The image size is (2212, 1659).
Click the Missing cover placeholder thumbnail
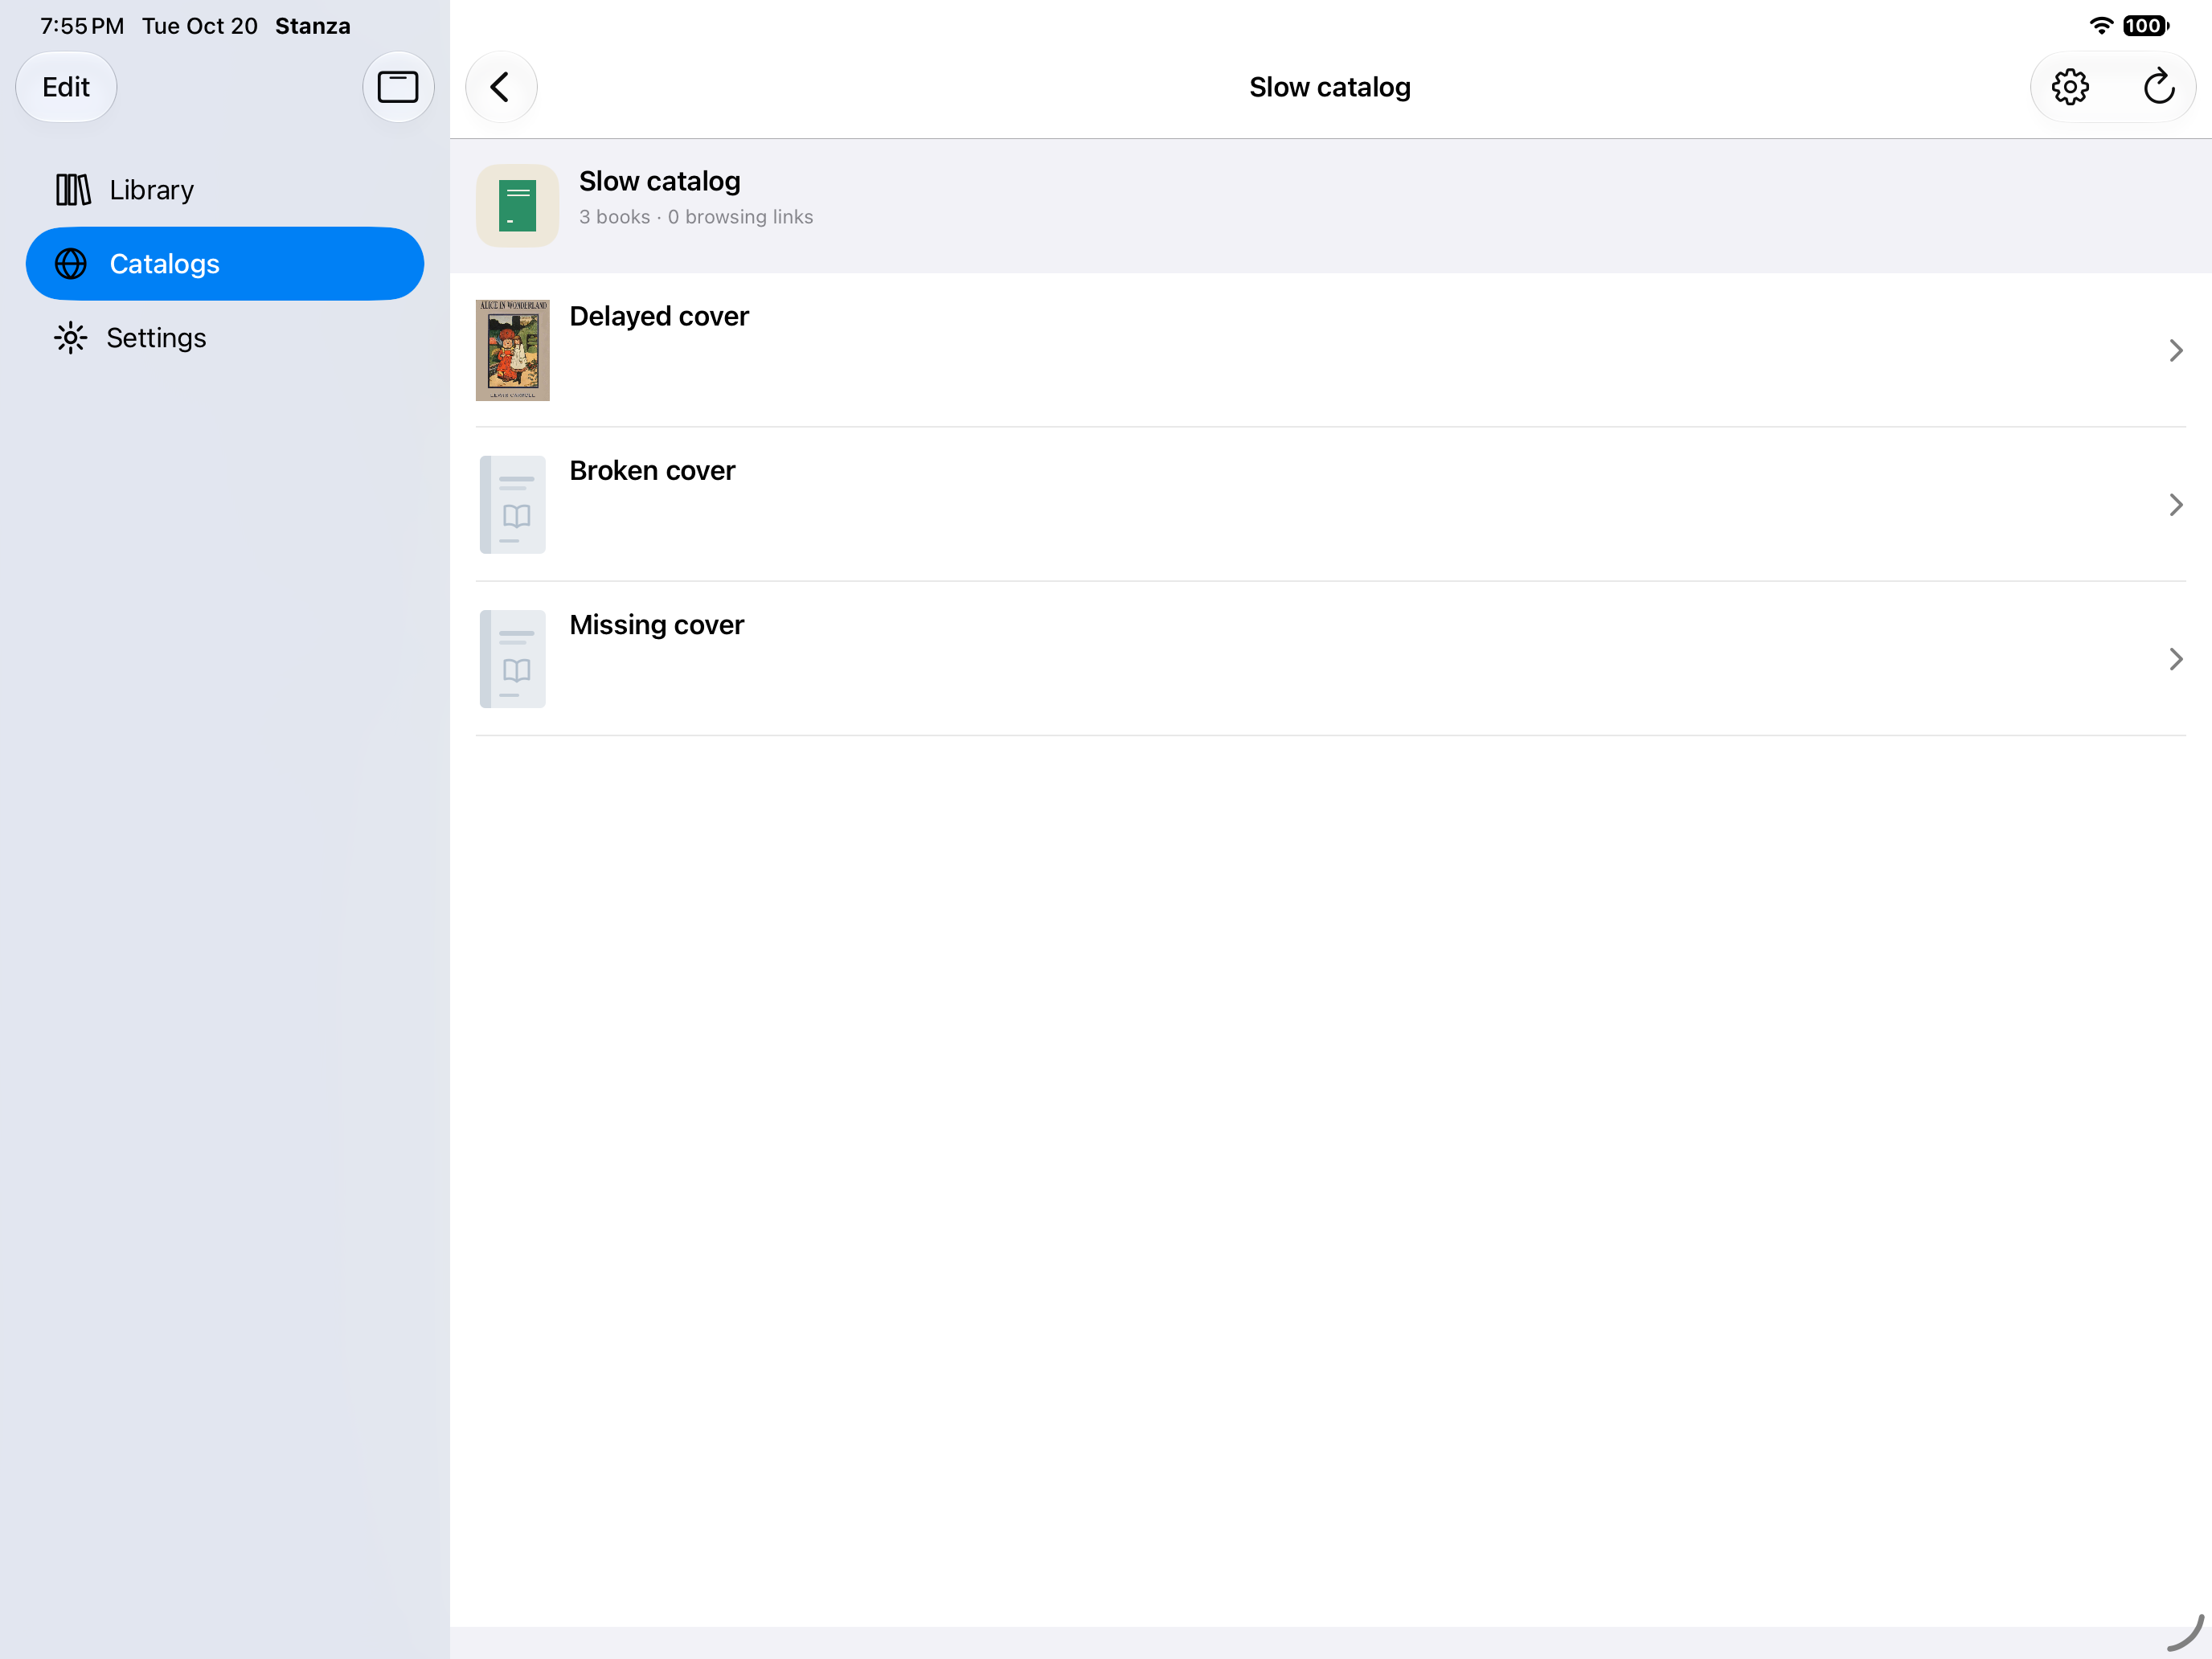pos(513,659)
